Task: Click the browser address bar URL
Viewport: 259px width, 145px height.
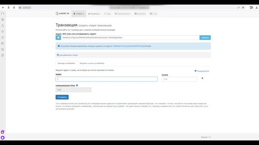Action: pos(26,8)
